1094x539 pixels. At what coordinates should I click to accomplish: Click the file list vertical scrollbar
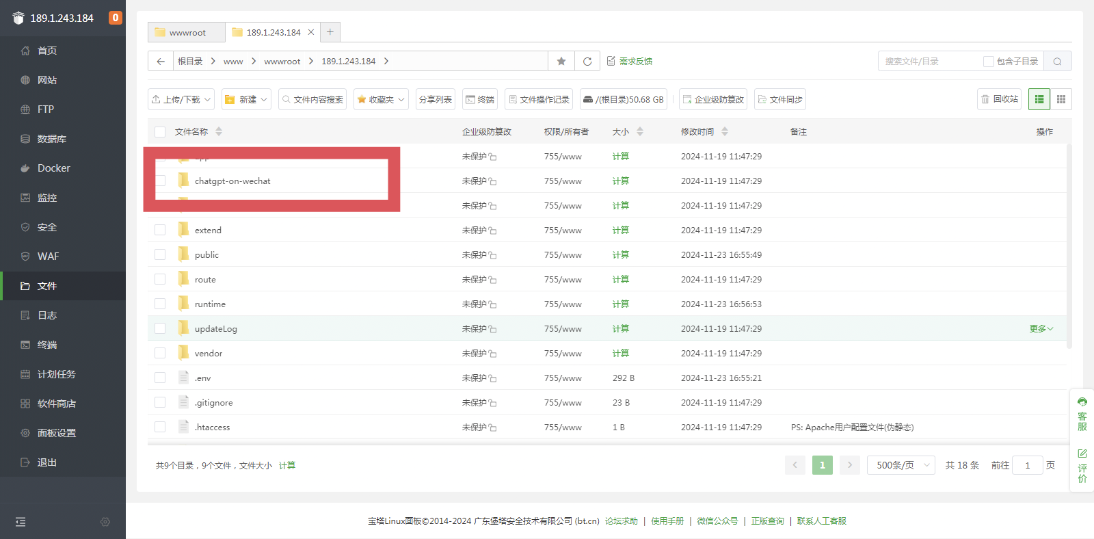(1069, 246)
